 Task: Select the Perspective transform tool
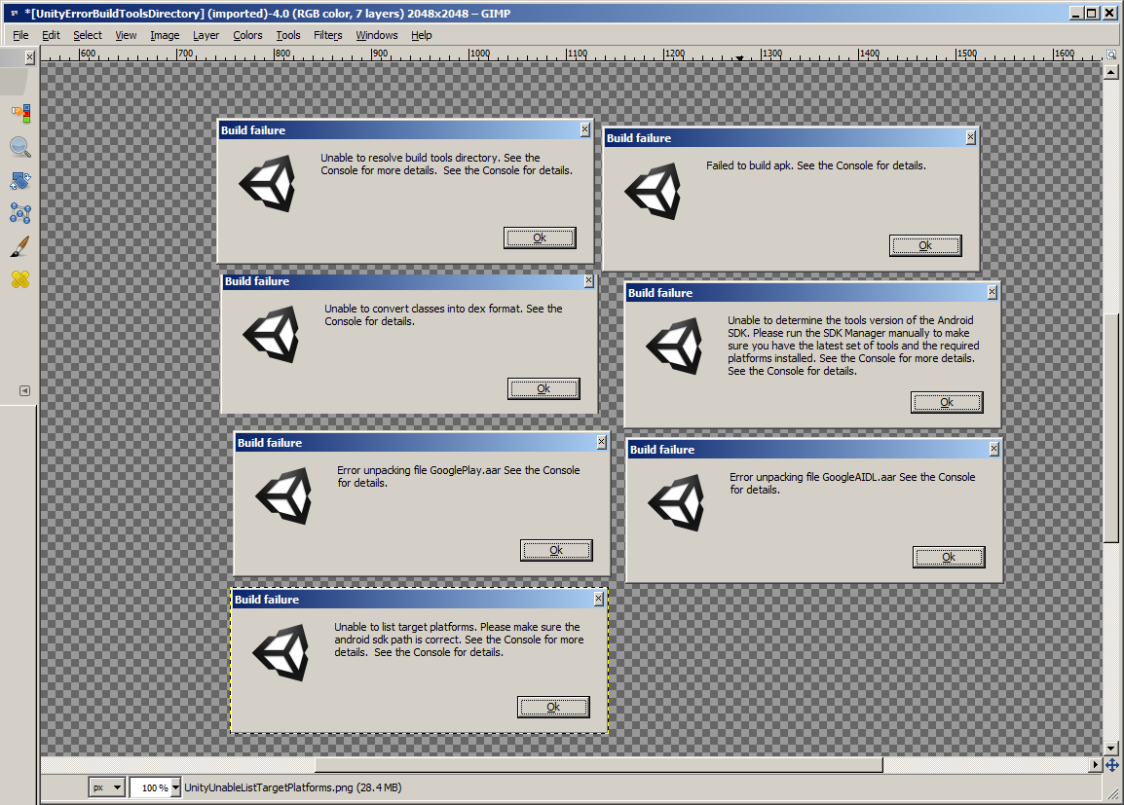tap(21, 179)
